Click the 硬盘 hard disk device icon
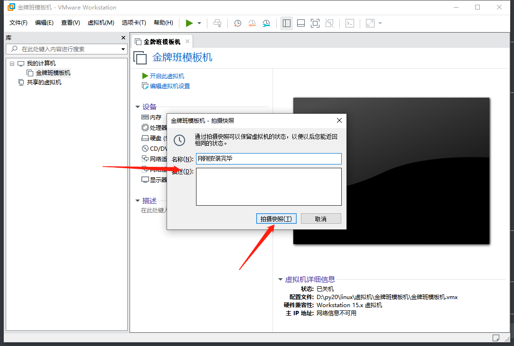The height and width of the screenshot is (346, 514). (145, 138)
